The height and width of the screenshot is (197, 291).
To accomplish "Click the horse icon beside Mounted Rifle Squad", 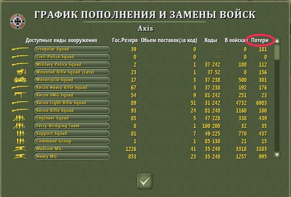I will click(21, 72).
